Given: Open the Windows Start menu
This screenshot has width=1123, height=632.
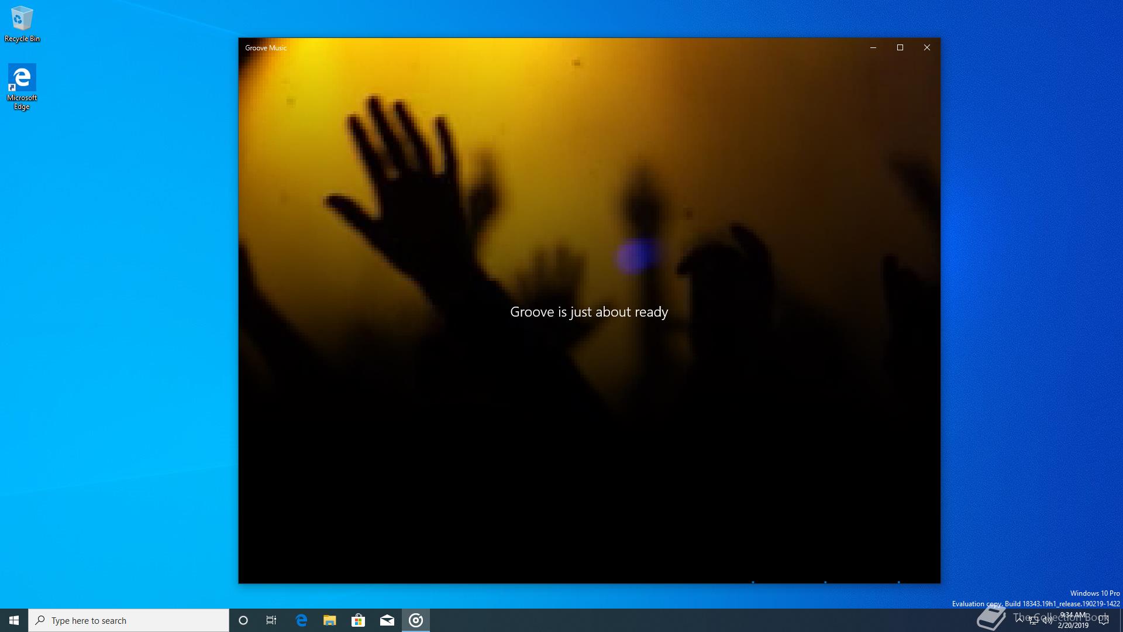Looking at the screenshot, I should coord(14,620).
